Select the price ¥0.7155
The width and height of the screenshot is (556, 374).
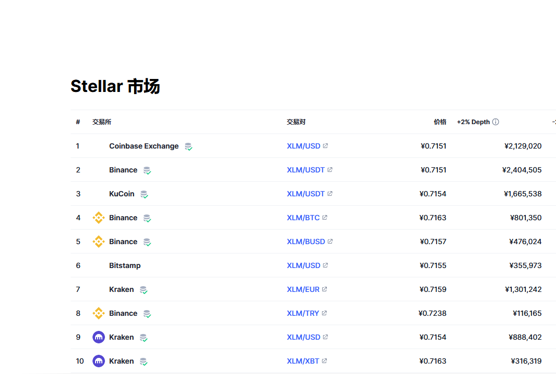coord(433,265)
